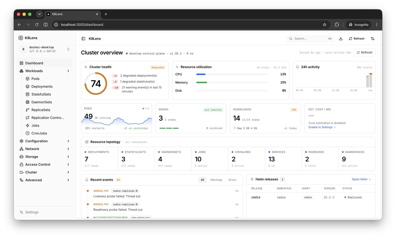
Task: Click the header Refresh button beside download
Action: 357,39
